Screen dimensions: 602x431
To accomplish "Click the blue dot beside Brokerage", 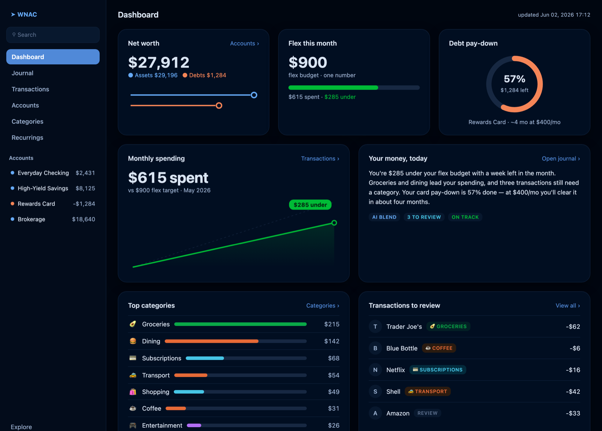I will coord(12,219).
